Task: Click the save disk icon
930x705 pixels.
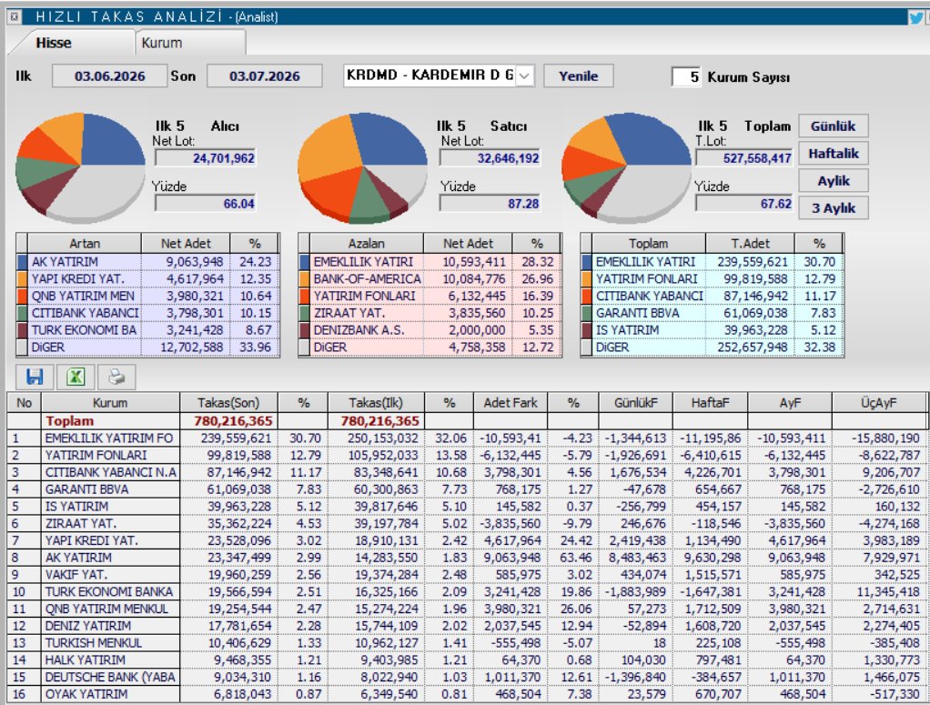Action: 35,377
